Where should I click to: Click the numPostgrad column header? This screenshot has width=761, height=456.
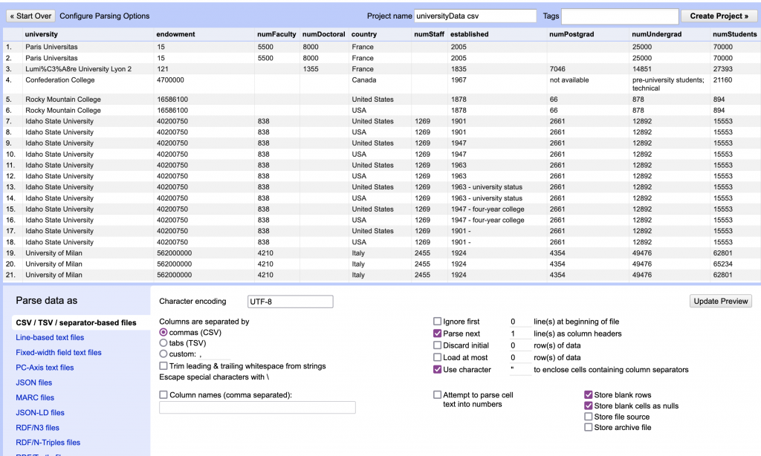571,34
